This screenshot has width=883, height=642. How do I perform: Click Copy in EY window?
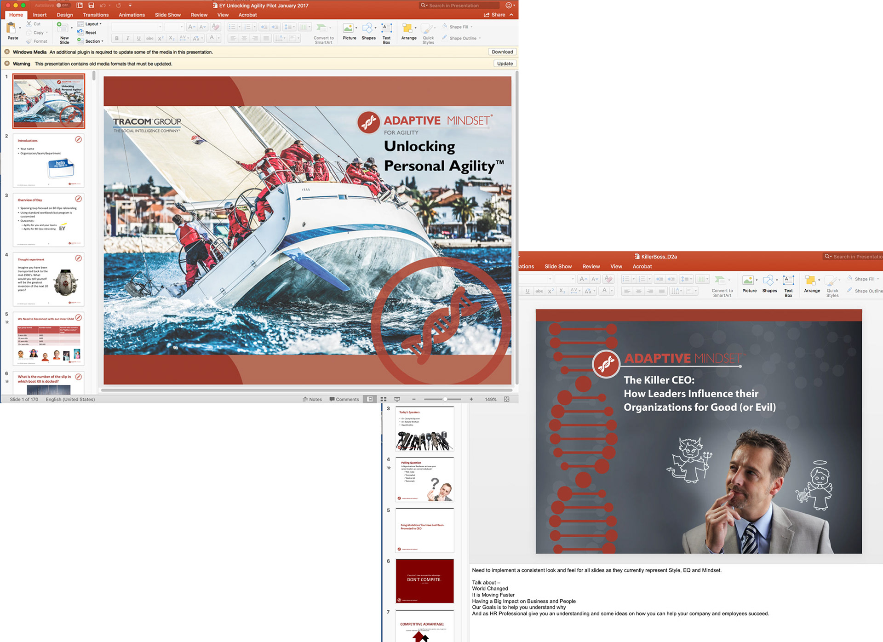coord(37,33)
